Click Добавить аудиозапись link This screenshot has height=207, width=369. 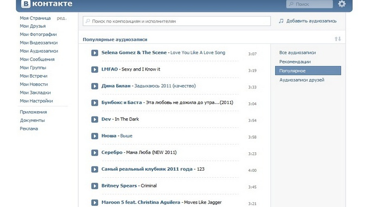click(x=311, y=21)
